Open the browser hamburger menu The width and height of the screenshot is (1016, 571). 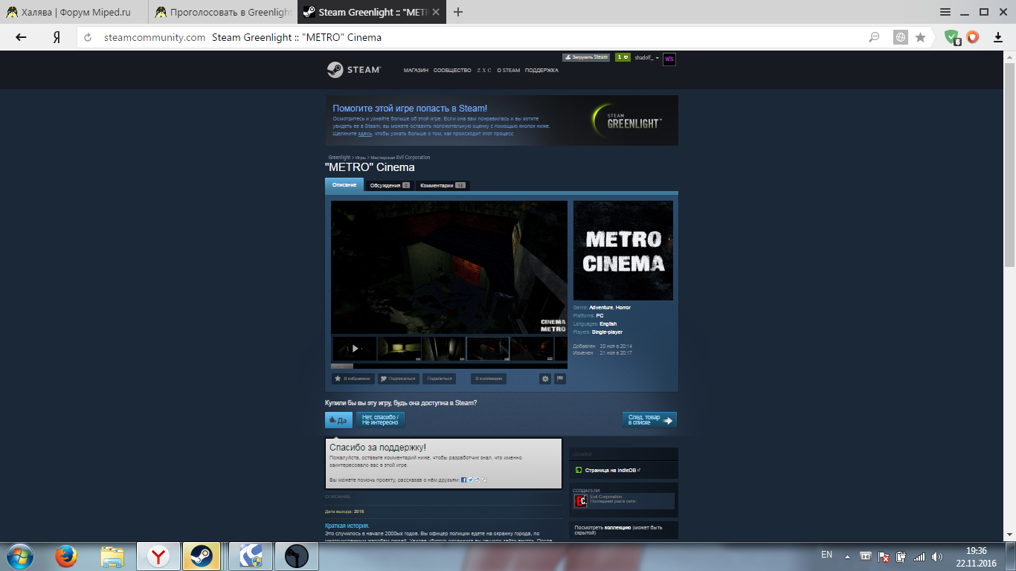(945, 12)
